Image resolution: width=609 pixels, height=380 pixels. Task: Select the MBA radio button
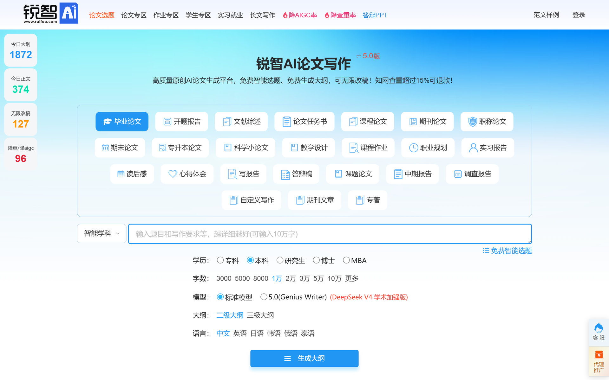346,260
